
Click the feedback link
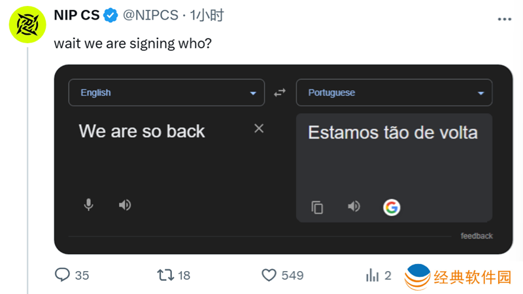pyautogui.click(x=477, y=236)
